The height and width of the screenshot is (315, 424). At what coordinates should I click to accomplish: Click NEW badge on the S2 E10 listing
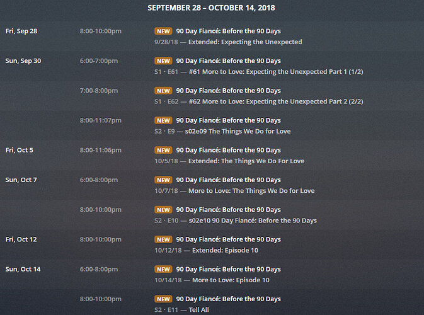[163, 210]
